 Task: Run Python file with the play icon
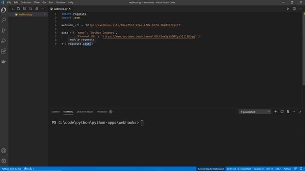pos(288,9)
